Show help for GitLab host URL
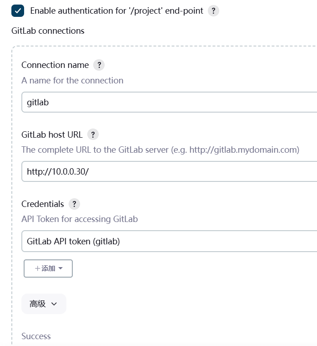The height and width of the screenshot is (346, 317). click(93, 134)
